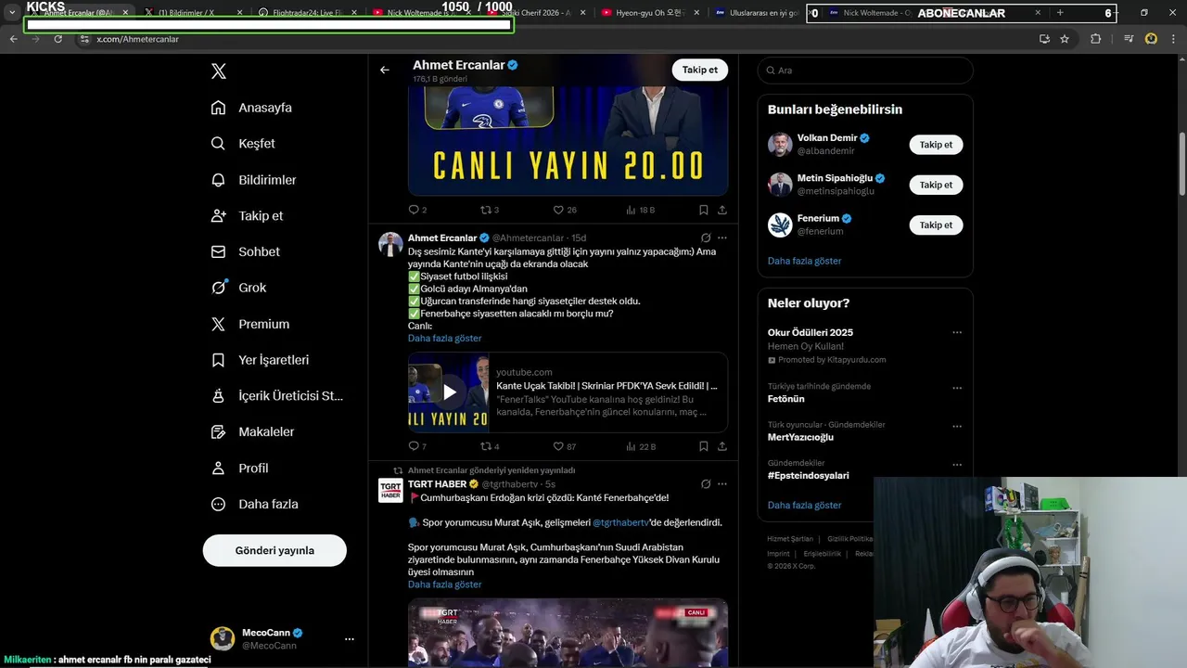Viewport: 1187px width, 668px height.
Task: Like the CANLI YAYIN 20.00 post
Action: (x=565, y=211)
